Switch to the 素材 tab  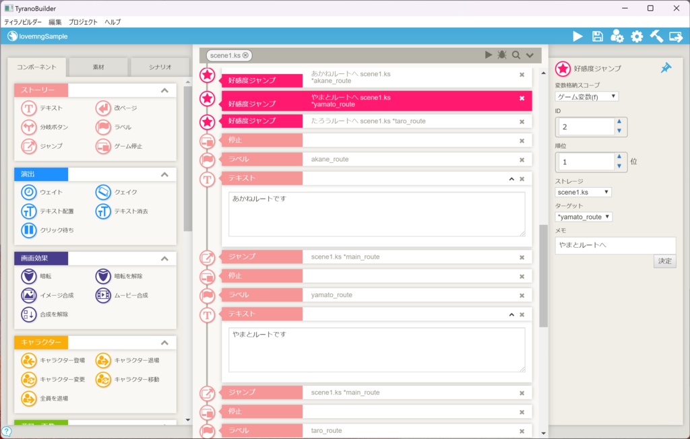[x=98, y=67]
